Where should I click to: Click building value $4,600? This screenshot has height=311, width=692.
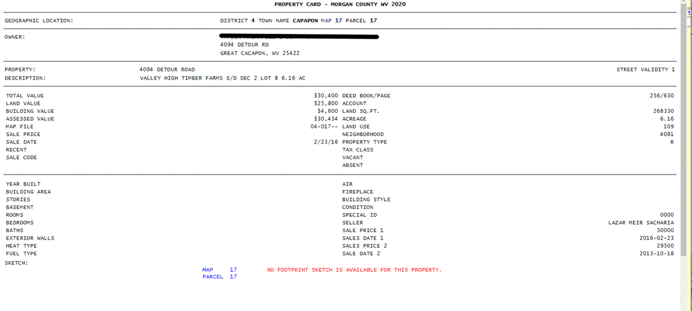(328, 111)
